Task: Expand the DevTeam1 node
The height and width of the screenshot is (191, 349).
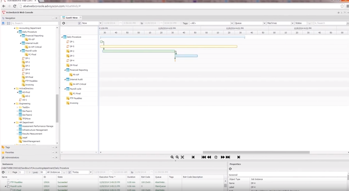Action: click(17, 111)
